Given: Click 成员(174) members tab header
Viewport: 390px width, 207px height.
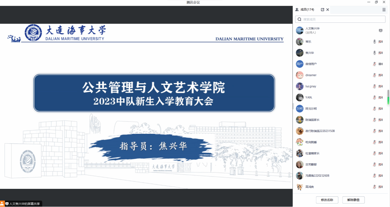Looking at the screenshot, I should click(305, 10).
